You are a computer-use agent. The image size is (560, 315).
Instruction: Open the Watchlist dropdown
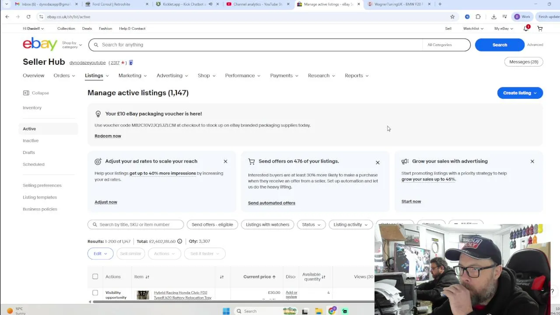(473, 28)
